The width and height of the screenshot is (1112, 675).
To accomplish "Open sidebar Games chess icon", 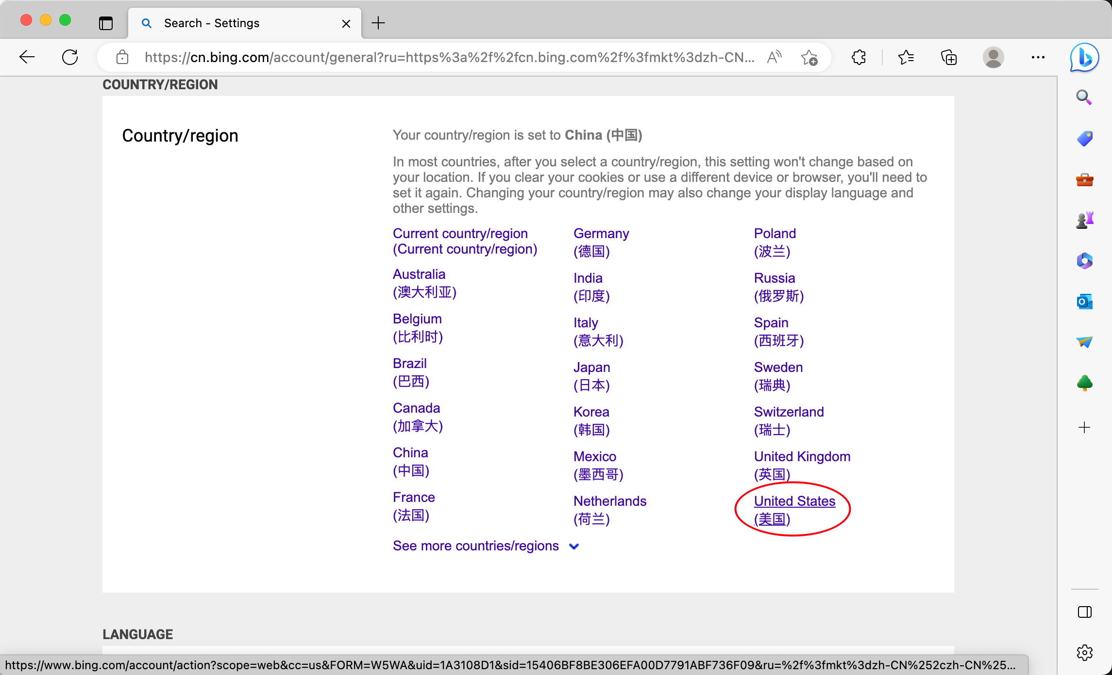I will (x=1084, y=220).
